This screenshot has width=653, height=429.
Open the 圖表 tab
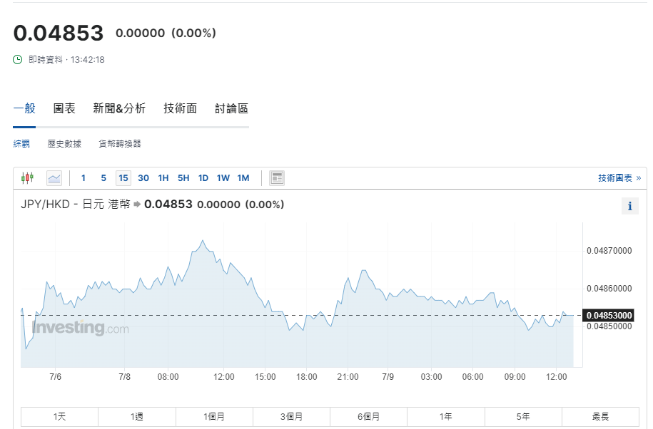[x=64, y=108]
